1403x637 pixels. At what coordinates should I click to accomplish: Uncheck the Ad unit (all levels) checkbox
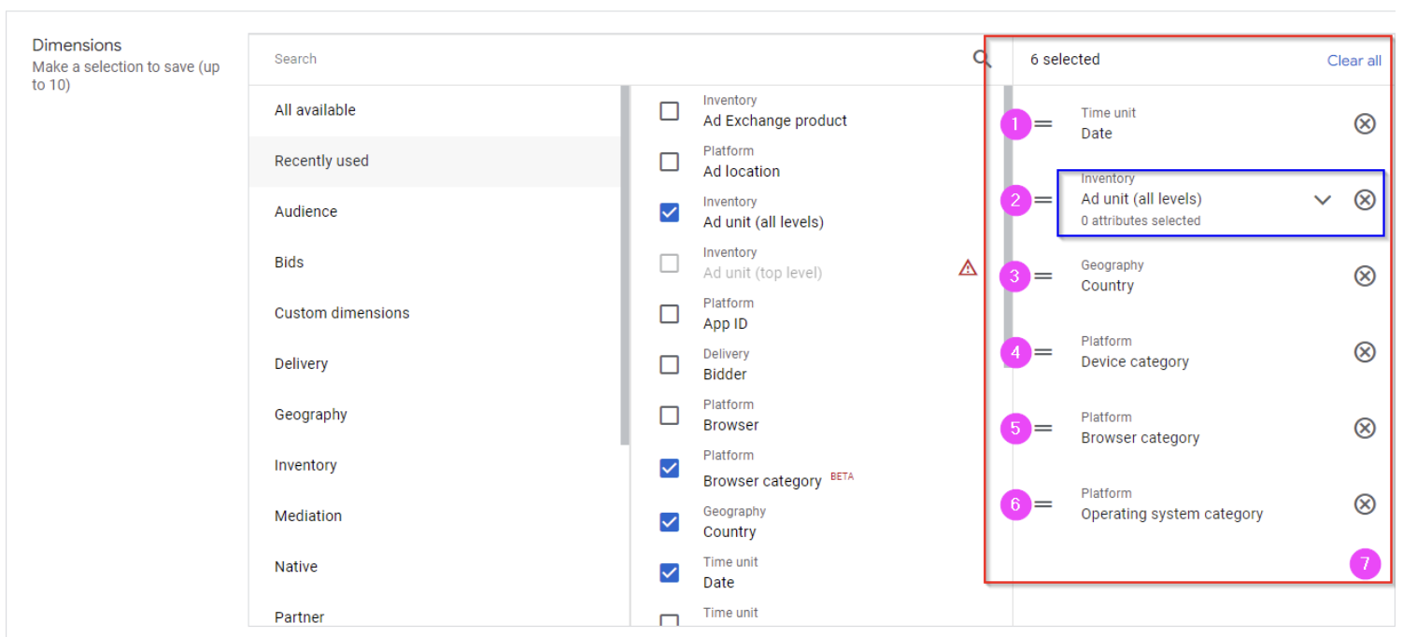click(670, 212)
